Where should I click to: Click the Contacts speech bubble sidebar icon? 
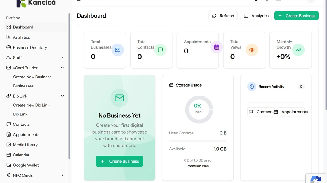[x=8, y=124]
